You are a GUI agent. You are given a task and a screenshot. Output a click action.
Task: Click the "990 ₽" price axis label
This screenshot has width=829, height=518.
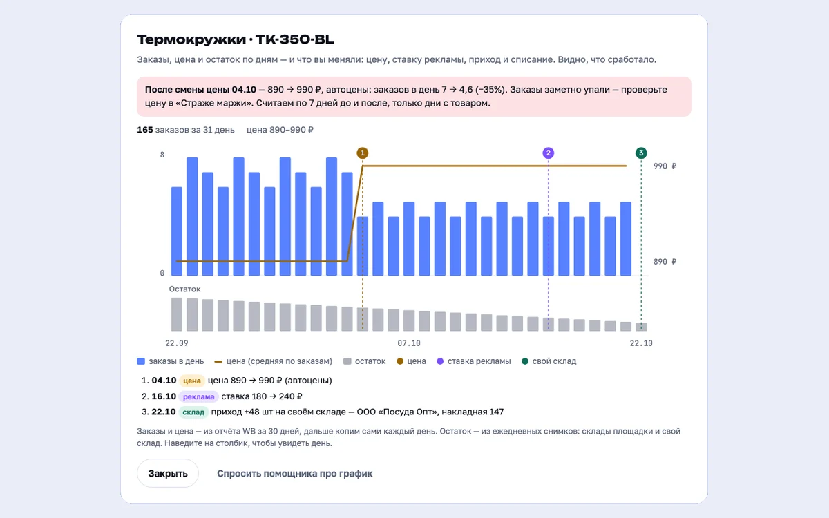(x=665, y=166)
